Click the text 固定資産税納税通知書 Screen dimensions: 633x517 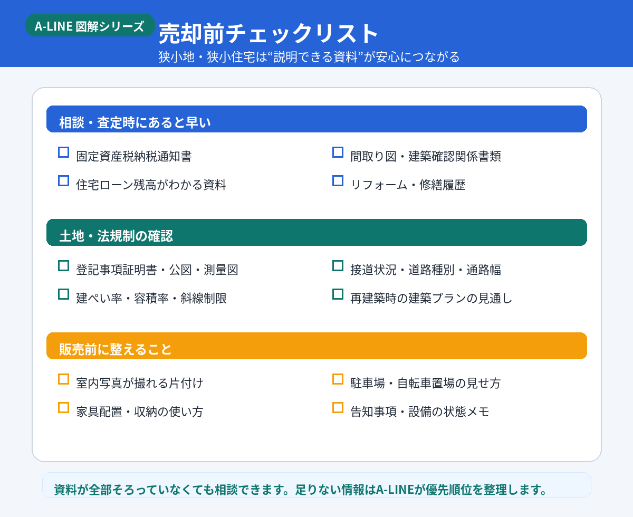tap(134, 157)
